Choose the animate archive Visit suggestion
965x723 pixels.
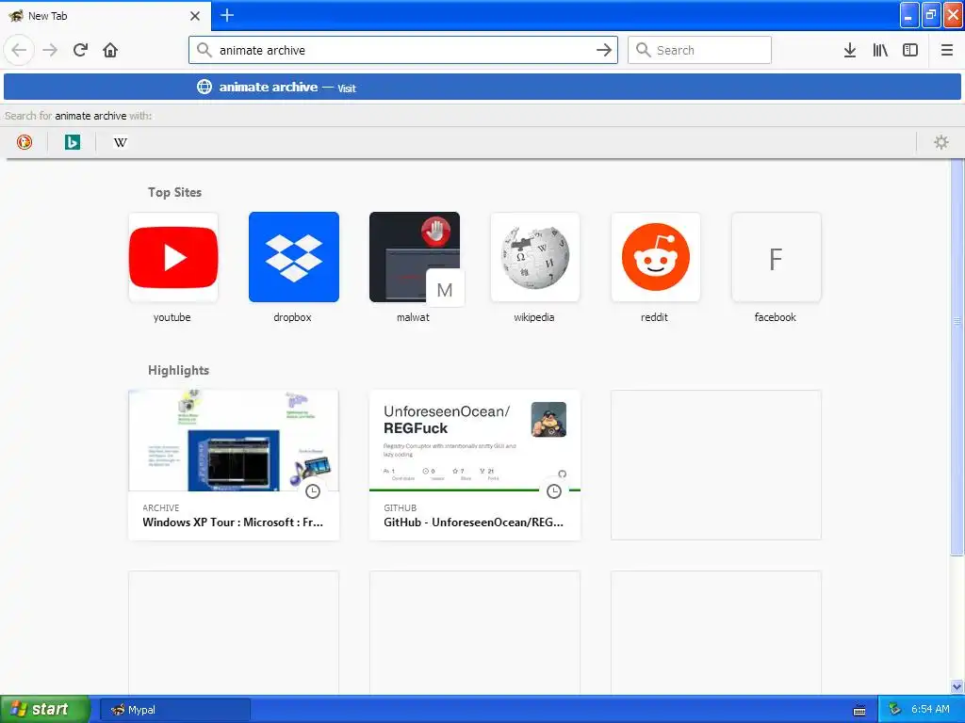(x=482, y=87)
